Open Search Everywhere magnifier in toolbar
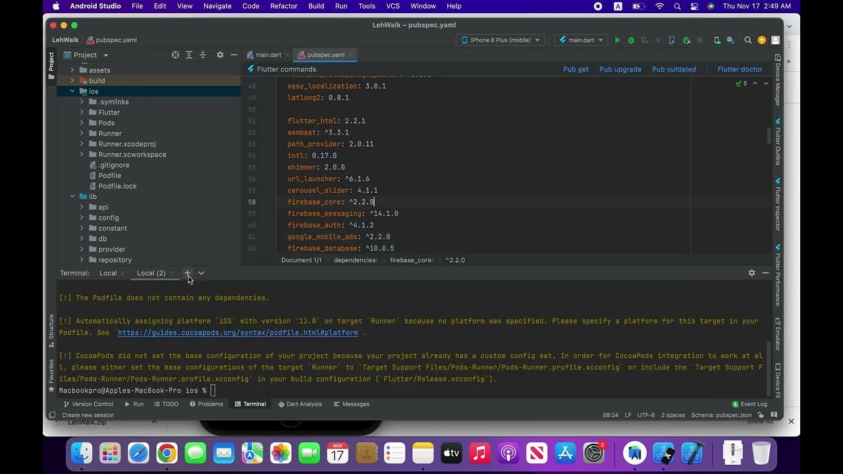 (748, 40)
